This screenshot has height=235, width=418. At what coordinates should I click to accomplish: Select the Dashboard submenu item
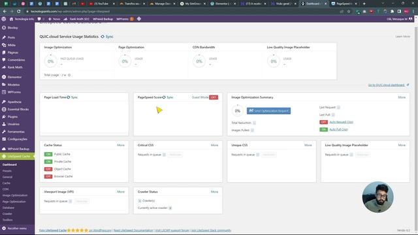(x=10, y=164)
